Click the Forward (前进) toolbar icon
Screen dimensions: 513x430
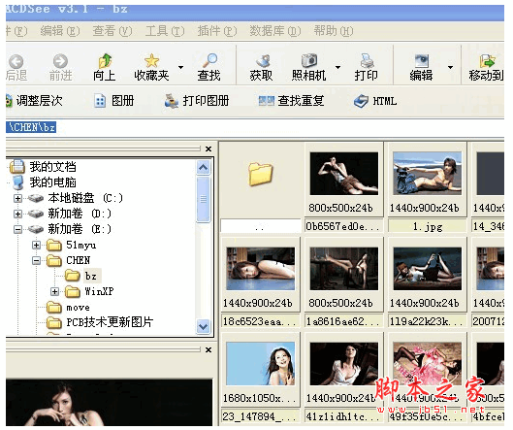coord(60,61)
